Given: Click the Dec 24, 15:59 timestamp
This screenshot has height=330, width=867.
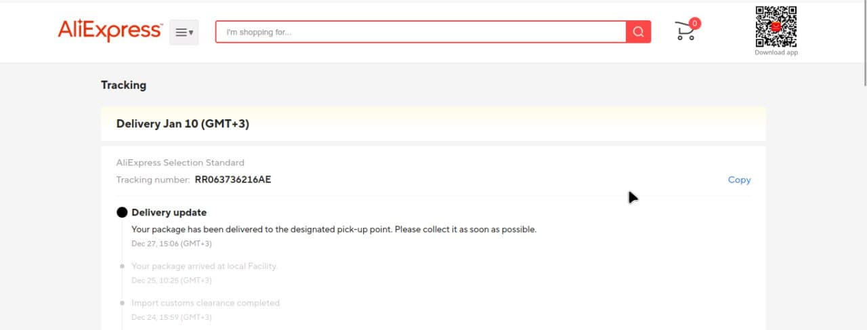Looking at the screenshot, I should (x=171, y=317).
